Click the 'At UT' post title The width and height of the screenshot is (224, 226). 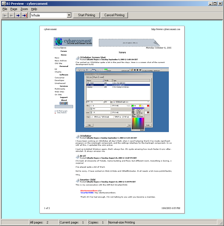(x=83, y=156)
